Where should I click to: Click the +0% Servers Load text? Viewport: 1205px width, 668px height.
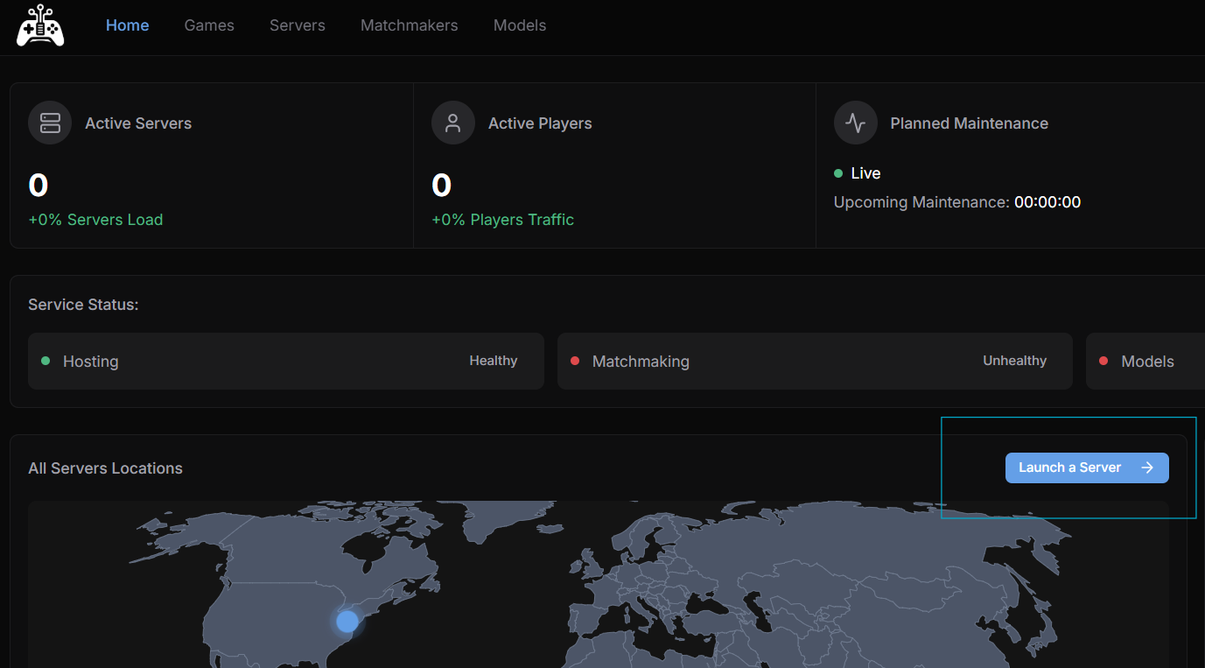pyautogui.click(x=95, y=220)
